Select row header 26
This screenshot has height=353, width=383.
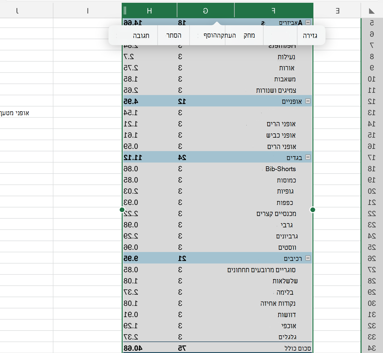coord(372,258)
